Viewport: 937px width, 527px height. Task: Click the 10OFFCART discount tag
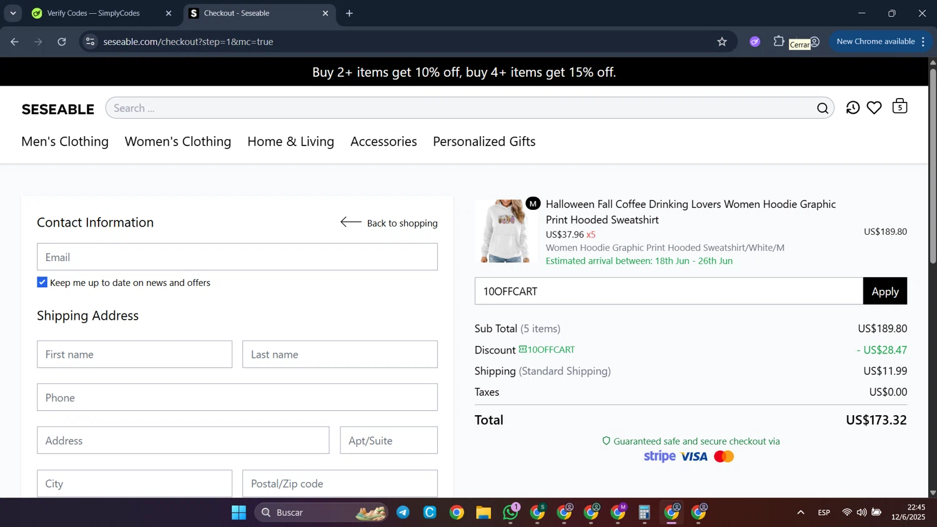[x=547, y=350]
